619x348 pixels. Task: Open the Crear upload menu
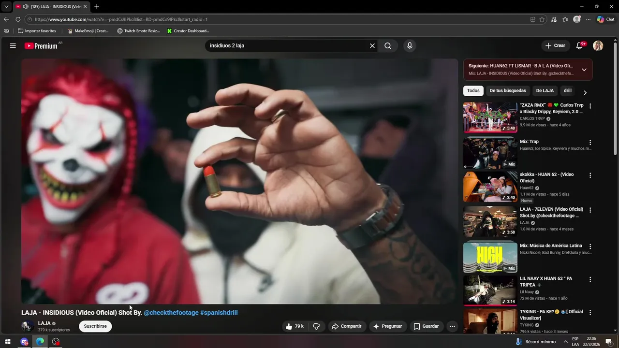click(x=555, y=45)
